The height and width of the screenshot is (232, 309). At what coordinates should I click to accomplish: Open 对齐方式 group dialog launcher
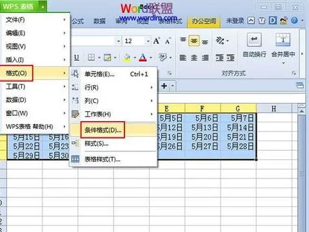coord(294,73)
